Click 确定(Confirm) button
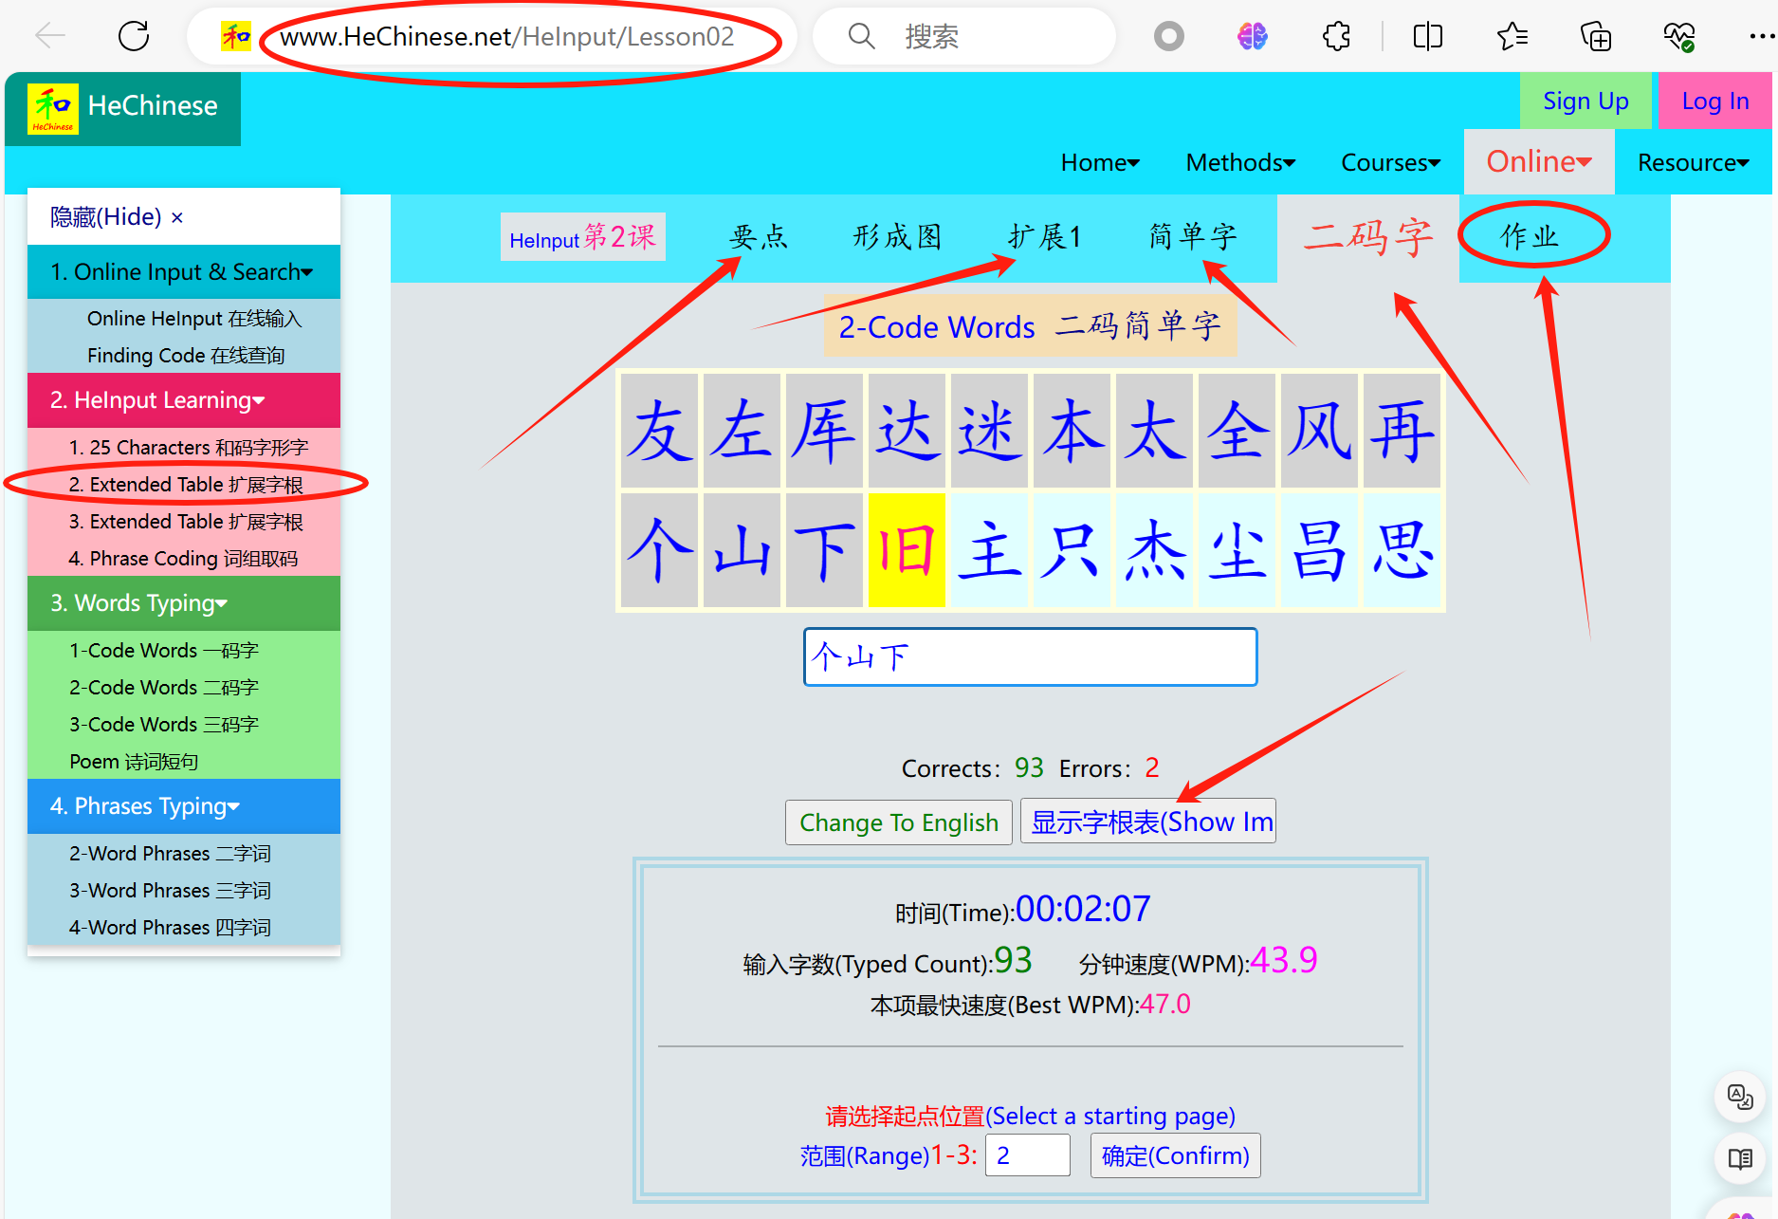1778x1219 pixels. tap(1175, 1156)
